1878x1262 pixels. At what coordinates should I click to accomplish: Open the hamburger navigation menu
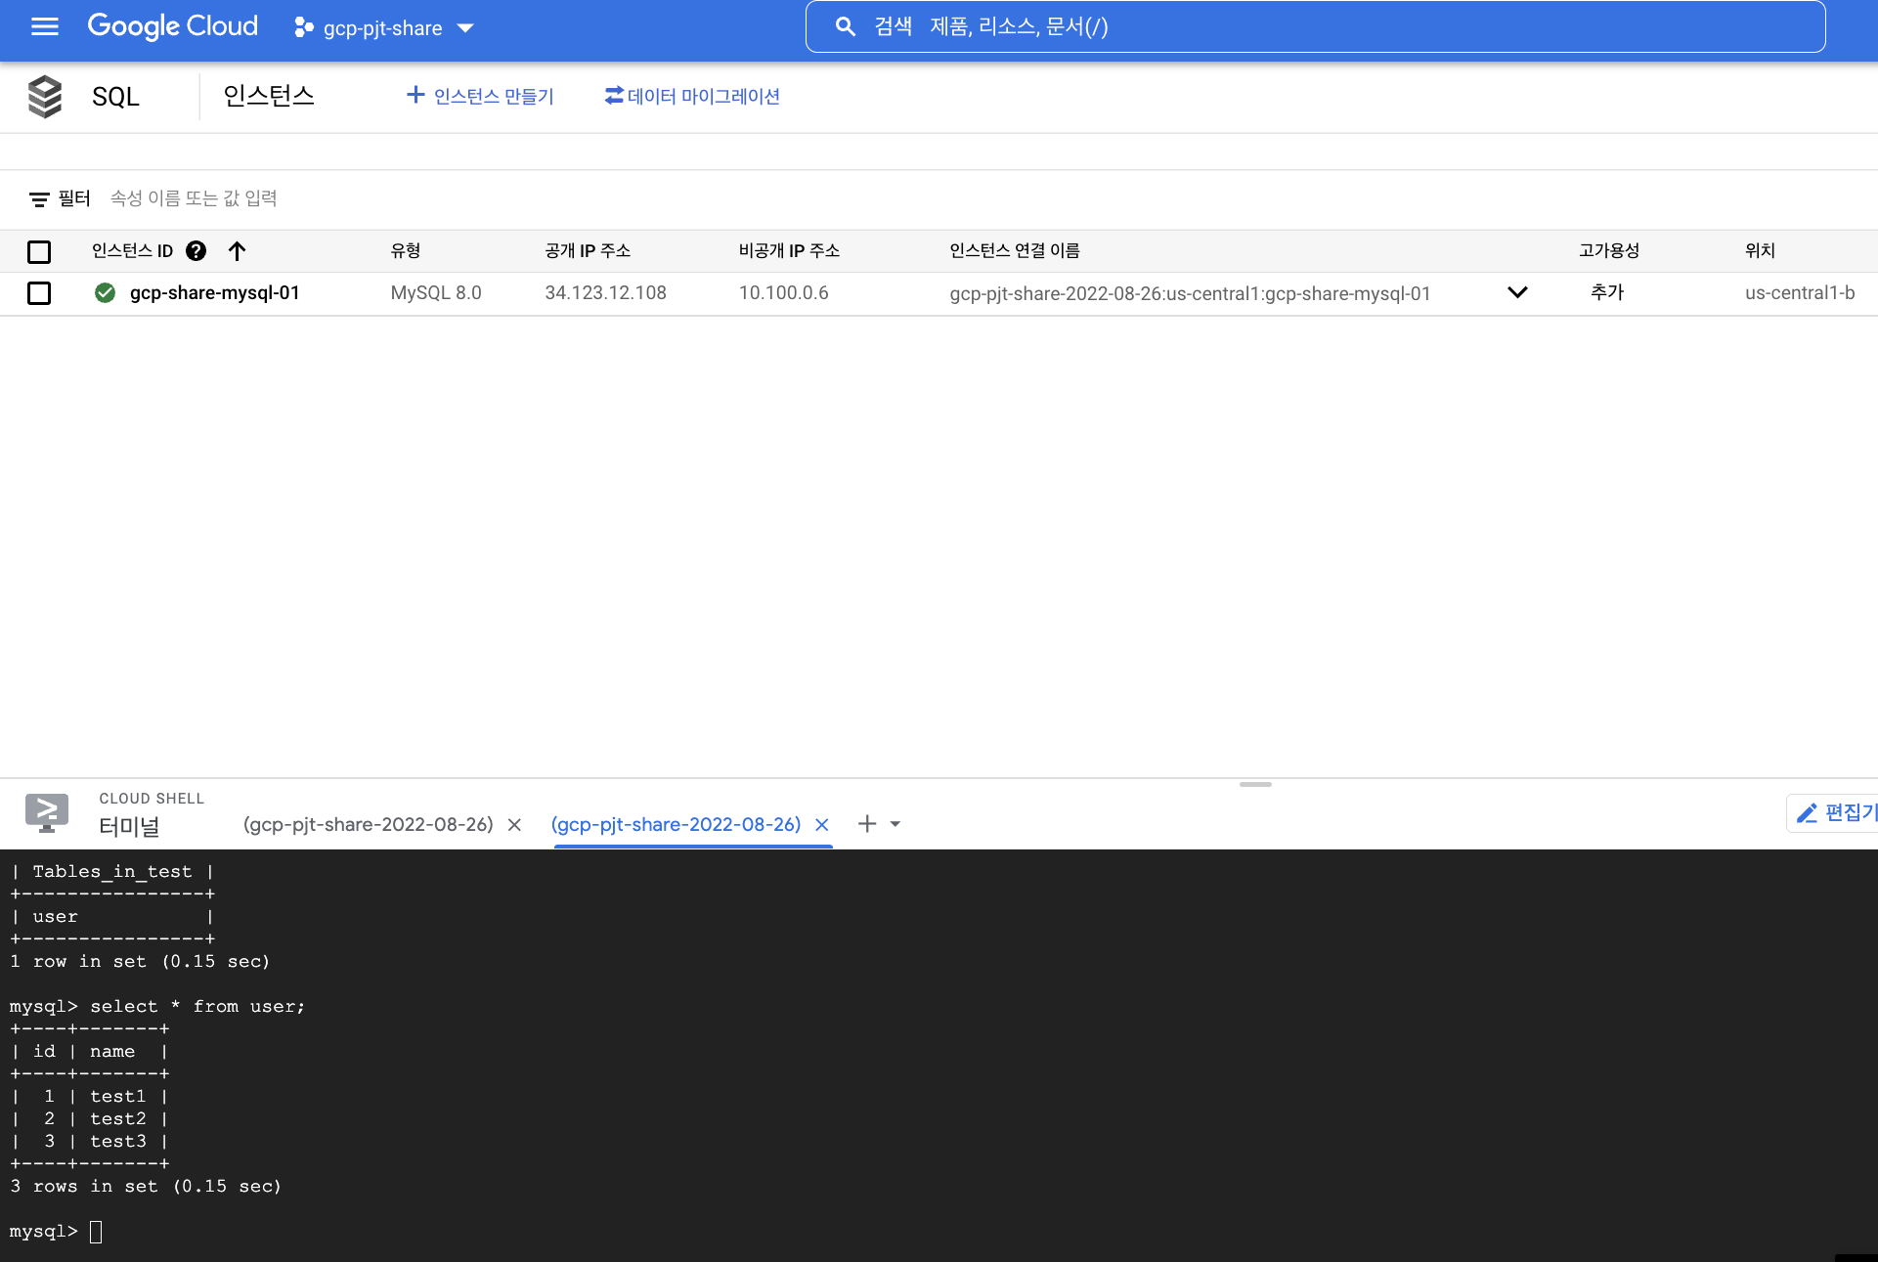point(45,27)
